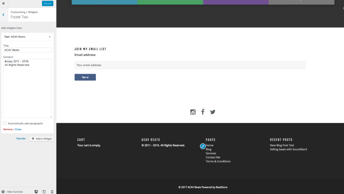Click the green tile in the top strip
This screenshot has width=344, height=194.
click(170, 2)
